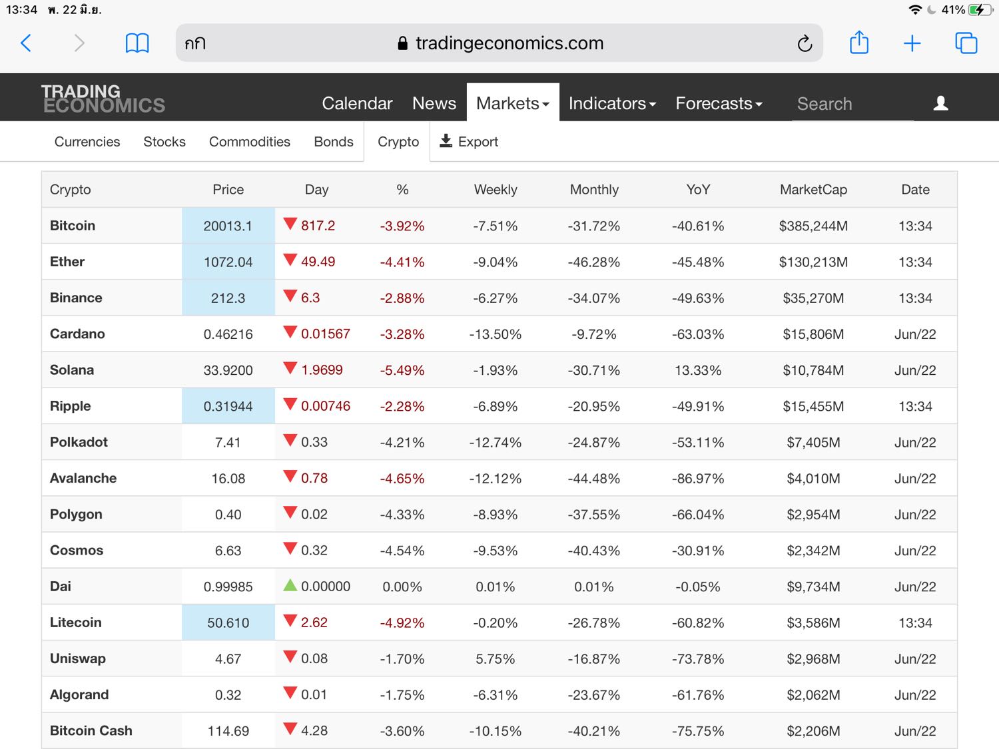Click Litecoin price 50.610

(x=228, y=623)
